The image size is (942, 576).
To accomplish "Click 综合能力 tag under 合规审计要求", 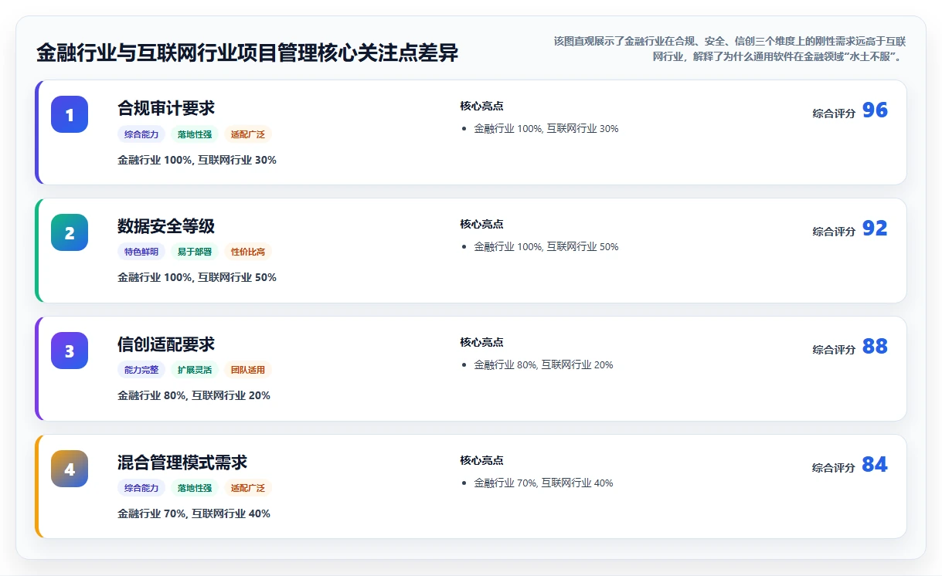I will coord(141,134).
